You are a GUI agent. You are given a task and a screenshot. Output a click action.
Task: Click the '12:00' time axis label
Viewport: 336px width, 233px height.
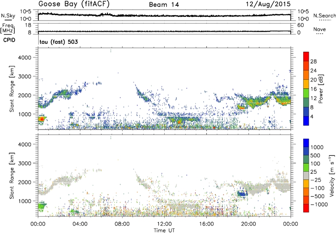164,224
